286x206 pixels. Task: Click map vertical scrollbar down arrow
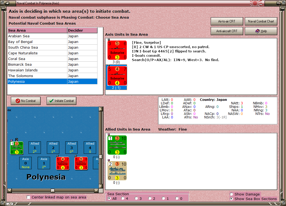pyautogui.click(x=101, y=186)
